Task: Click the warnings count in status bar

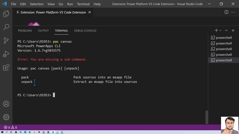Action: pos(14,127)
